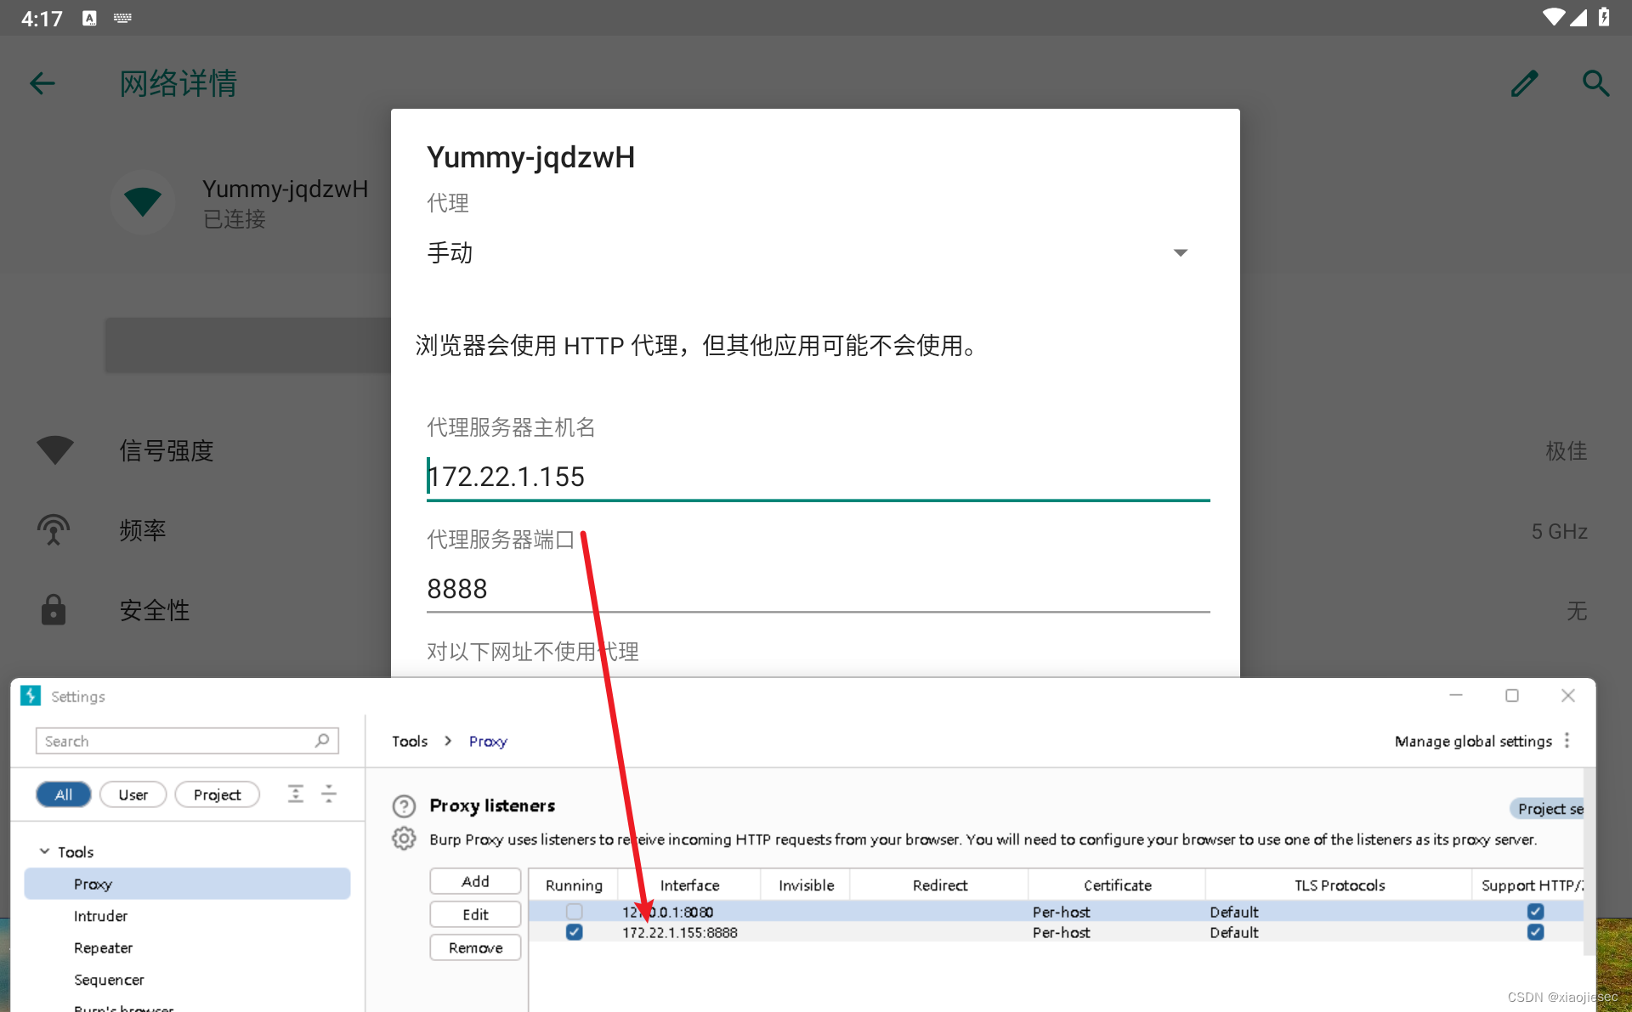Click the Add listener button
The width and height of the screenshot is (1632, 1012).
[475, 881]
